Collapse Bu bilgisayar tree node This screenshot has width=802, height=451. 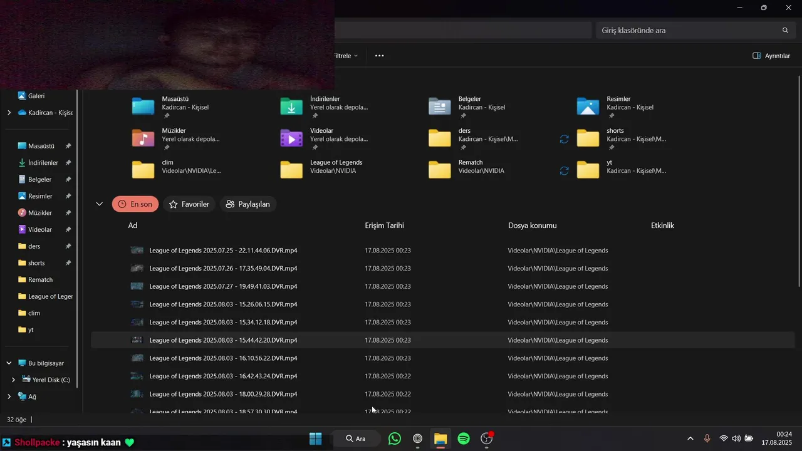point(9,363)
